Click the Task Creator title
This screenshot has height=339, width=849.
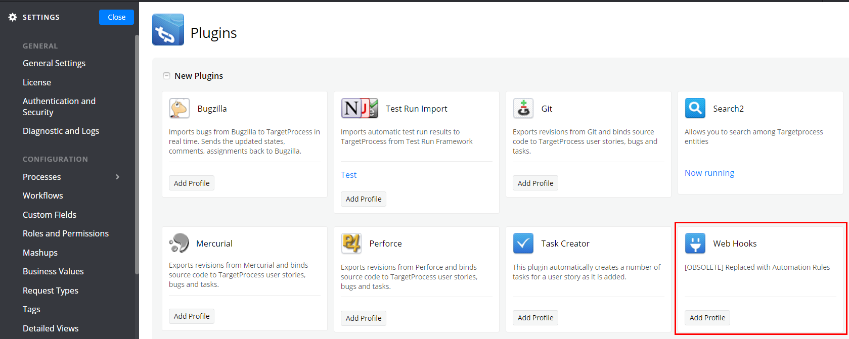[x=565, y=244]
